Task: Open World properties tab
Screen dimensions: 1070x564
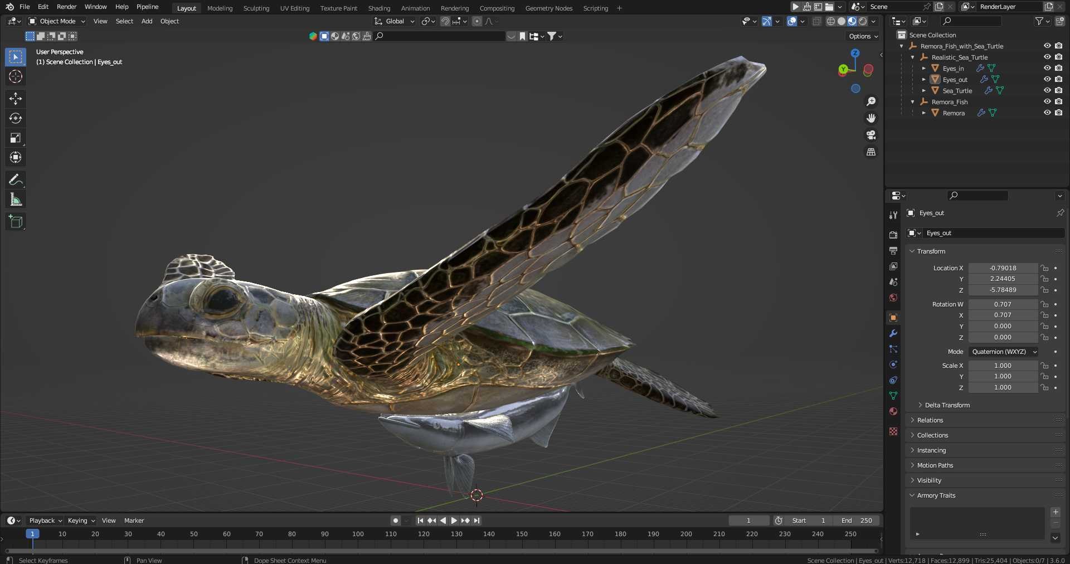Action: (893, 298)
